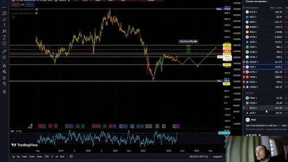Select MTLR in the watchlist
Screen dimensions: 288x162
point(265,12)
